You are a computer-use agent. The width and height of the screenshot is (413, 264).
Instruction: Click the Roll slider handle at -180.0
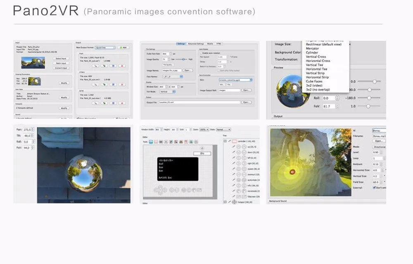[x=369, y=98]
